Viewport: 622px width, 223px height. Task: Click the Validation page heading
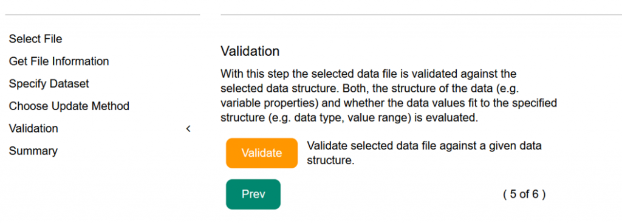point(250,51)
